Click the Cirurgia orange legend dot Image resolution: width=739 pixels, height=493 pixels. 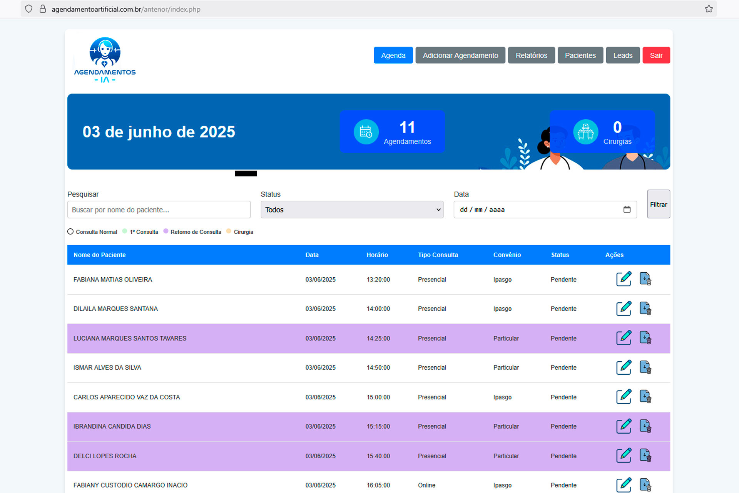pyautogui.click(x=229, y=231)
